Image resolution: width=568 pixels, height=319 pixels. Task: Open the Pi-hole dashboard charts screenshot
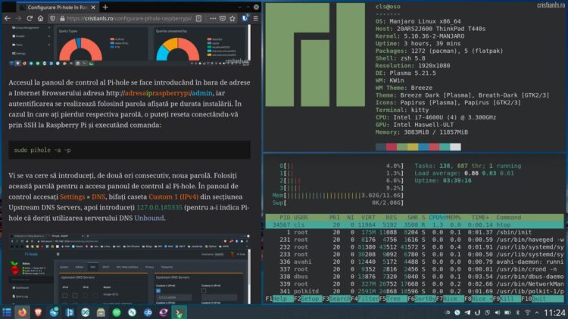pyautogui.click(x=130, y=45)
